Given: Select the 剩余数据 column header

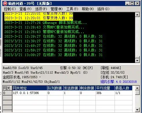Looking at the screenshot, I should pos(87,88).
